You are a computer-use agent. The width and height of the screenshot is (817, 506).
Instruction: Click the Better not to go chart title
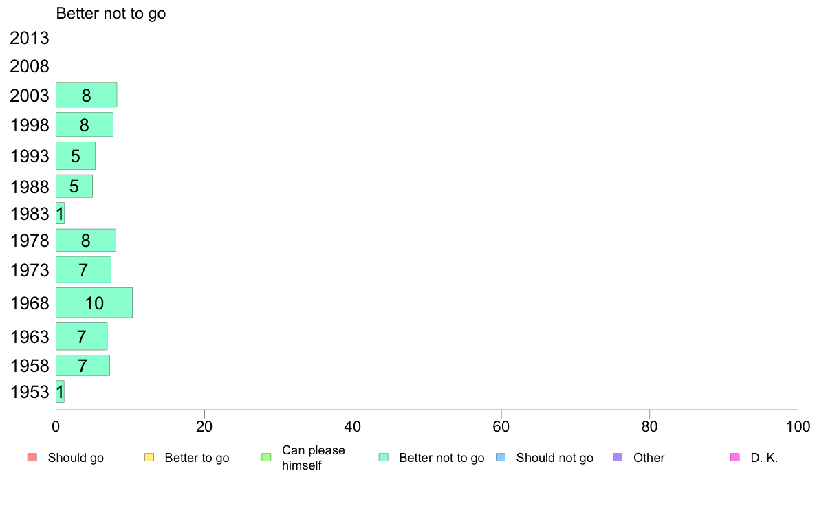click(111, 14)
